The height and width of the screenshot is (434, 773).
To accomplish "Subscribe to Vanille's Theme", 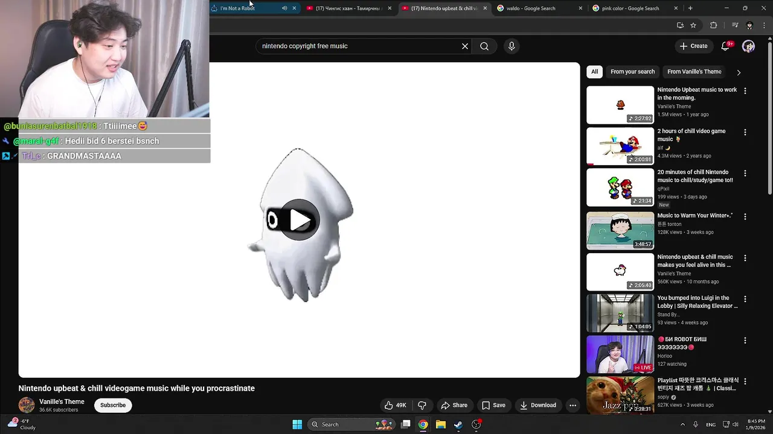I will [x=113, y=405].
